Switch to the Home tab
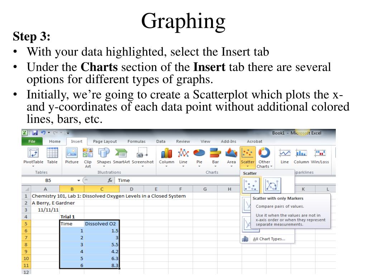Viewport: 367px width, 275px height. click(55, 141)
